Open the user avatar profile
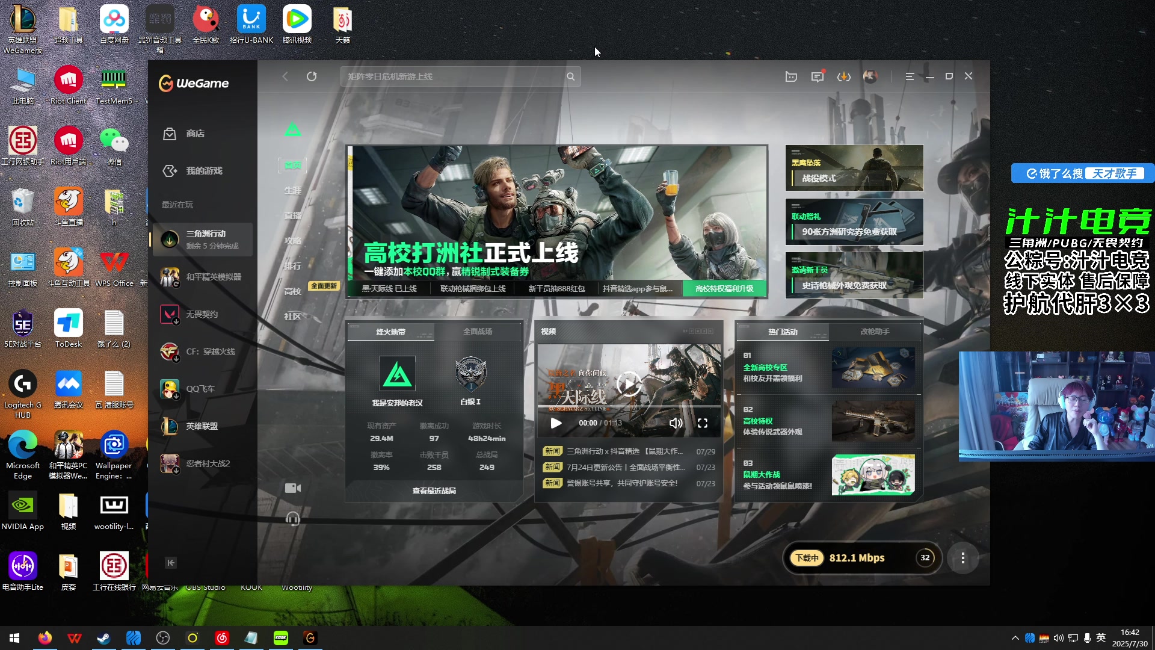Image resolution: width=1155 pixels, height=650 pixels. 870,76
